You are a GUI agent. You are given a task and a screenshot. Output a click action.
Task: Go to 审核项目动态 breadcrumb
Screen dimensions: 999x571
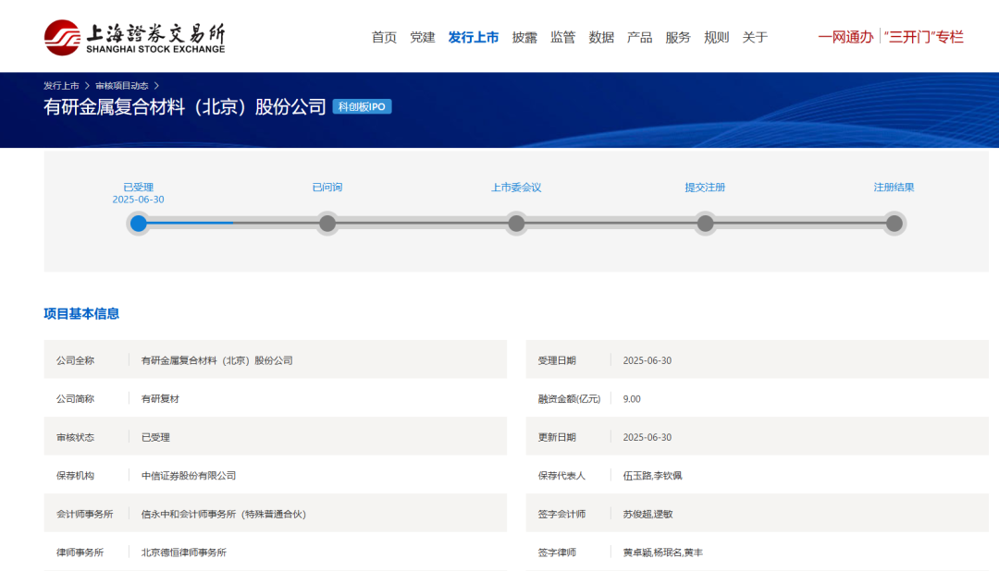[x=122, y=85]
